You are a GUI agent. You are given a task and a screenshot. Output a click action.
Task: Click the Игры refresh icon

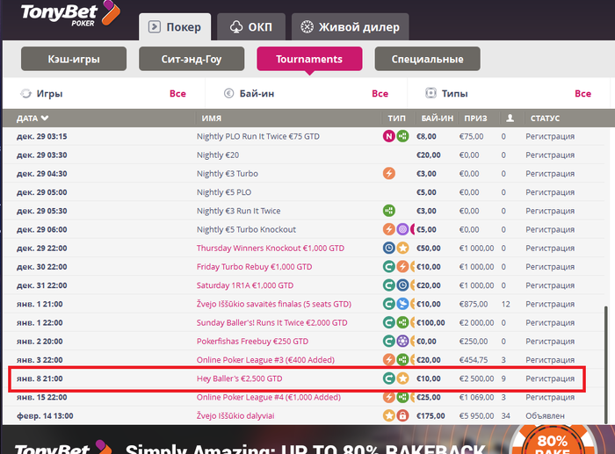25,94
